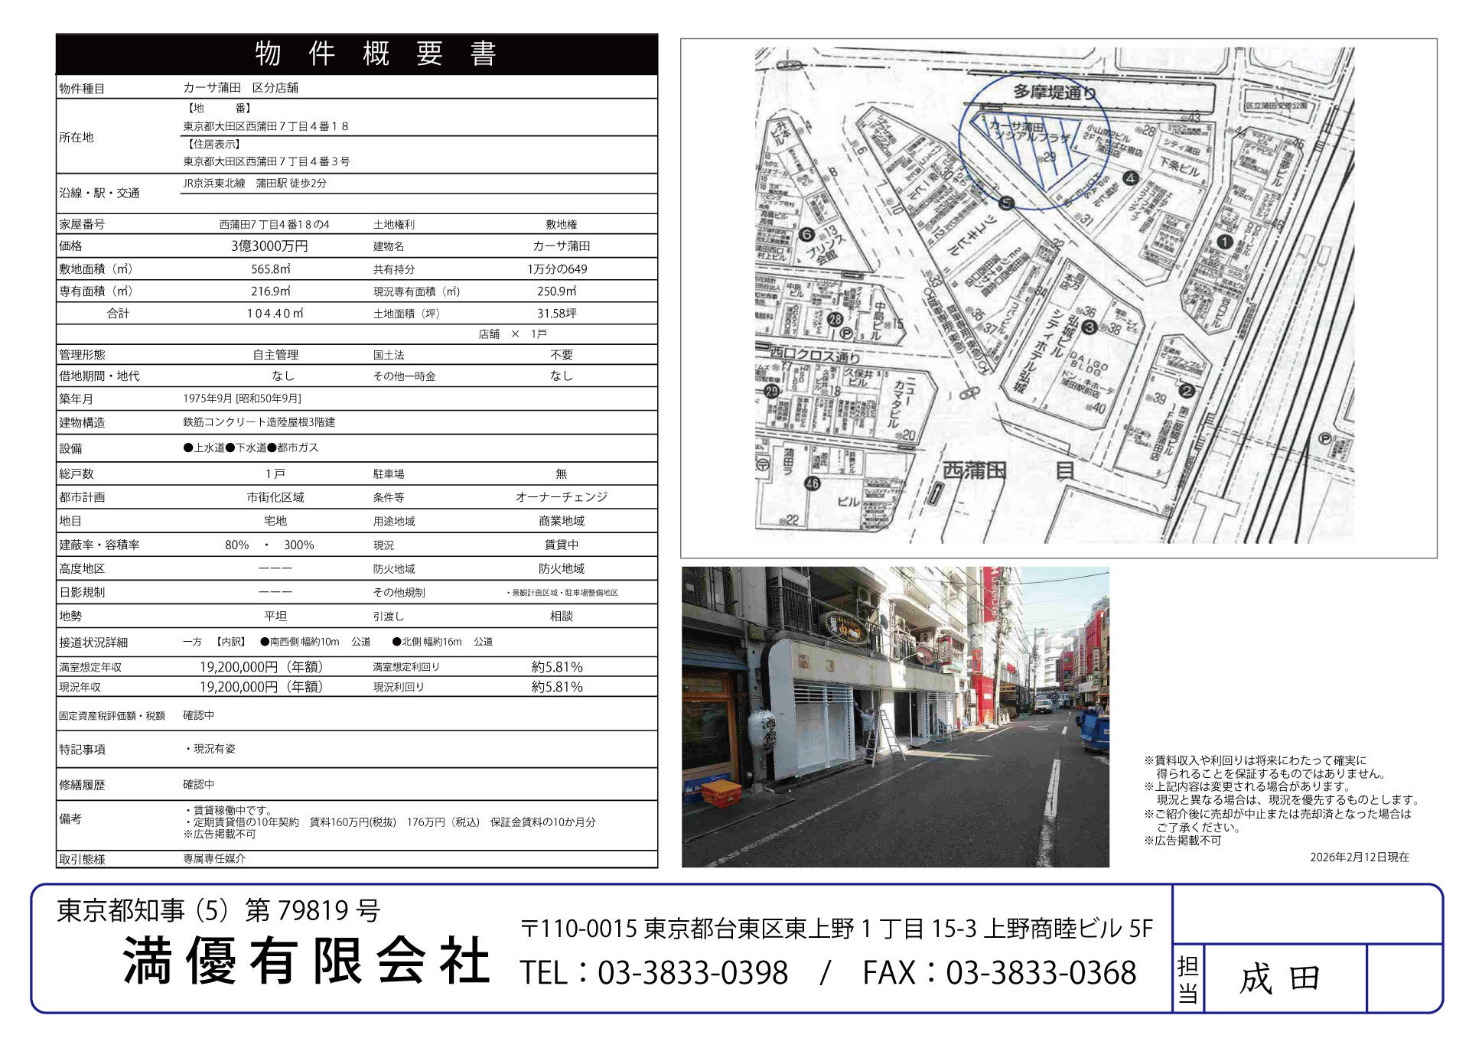
Task: Click the 現況専有面積 value "250.9㎡"
Action: pyautogui.click(x=557, y=291)
